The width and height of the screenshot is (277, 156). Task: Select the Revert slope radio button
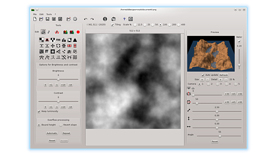coord(61,125)
